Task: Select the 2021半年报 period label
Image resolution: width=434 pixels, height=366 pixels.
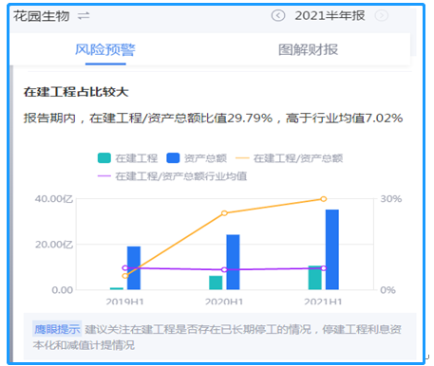Action: click(330, 15)
